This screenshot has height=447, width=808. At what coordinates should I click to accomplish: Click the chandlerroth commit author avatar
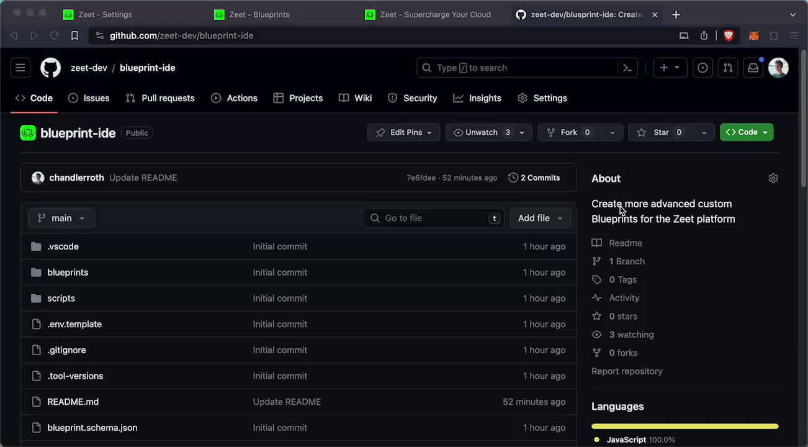[x=38, y=178]
